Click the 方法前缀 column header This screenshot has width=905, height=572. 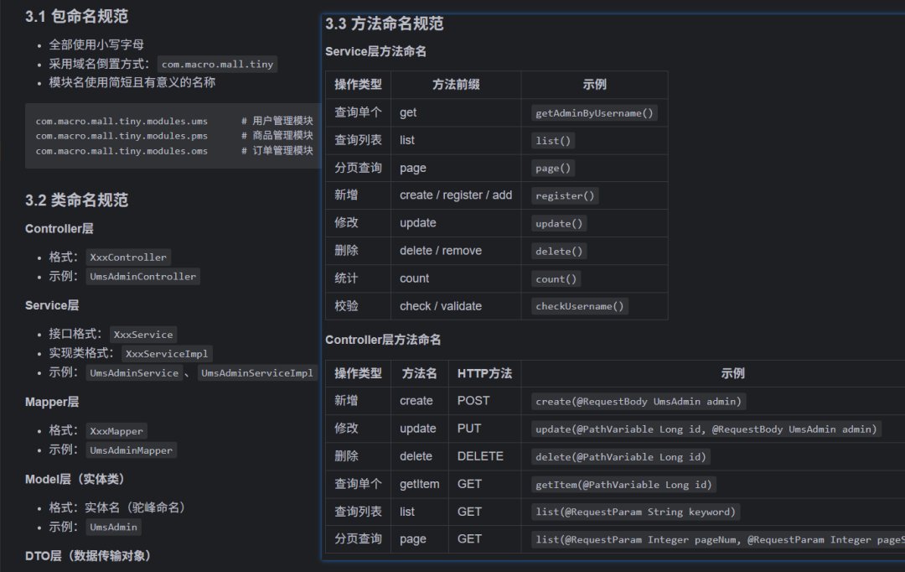click(456, 85)
